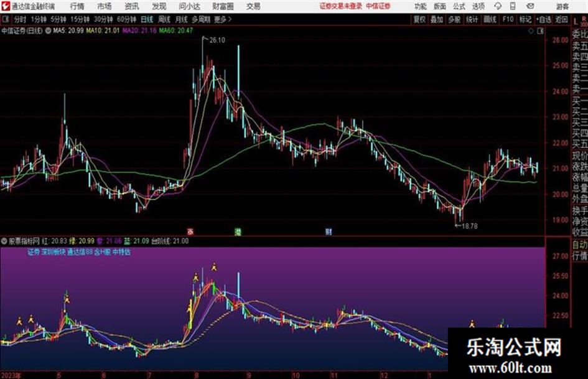Open the 交易 menu

[253, 6]
